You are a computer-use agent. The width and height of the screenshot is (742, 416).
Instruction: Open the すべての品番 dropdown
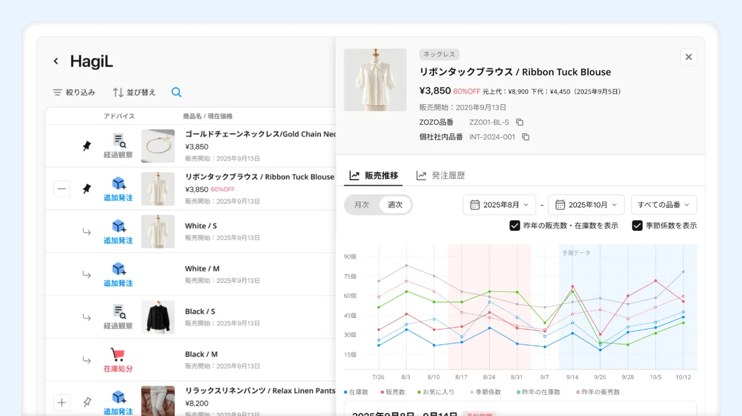664,205
